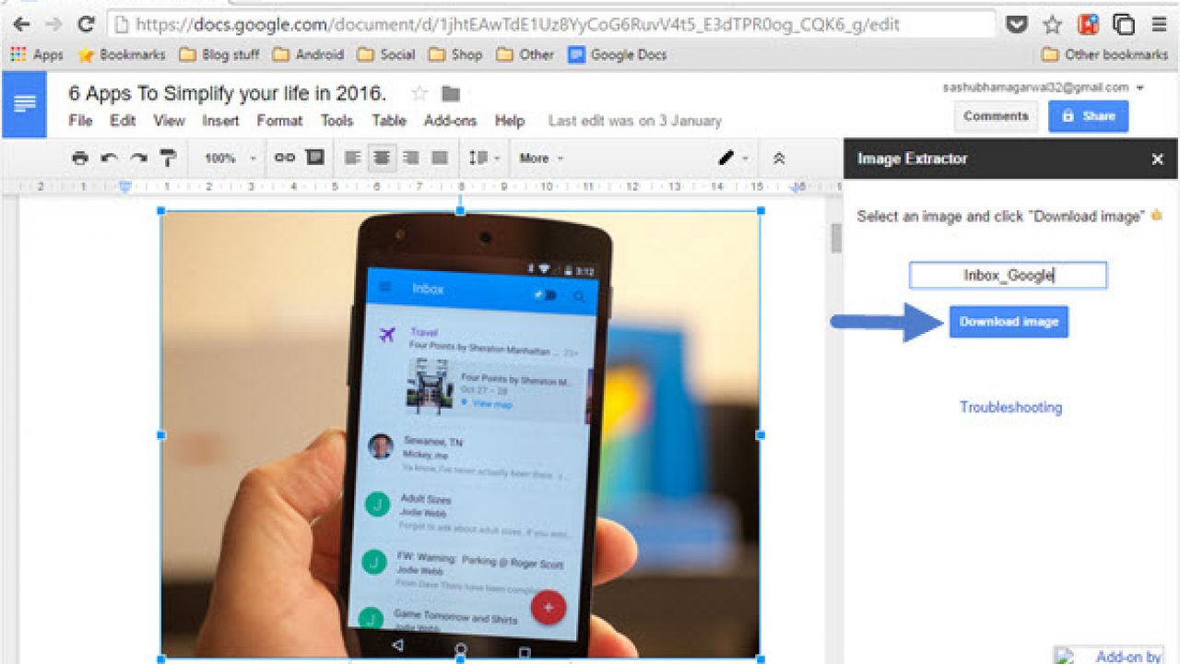1180x664 pixels.
Task: Open the Add-ons menu
Action: click(x=450, y=120)
